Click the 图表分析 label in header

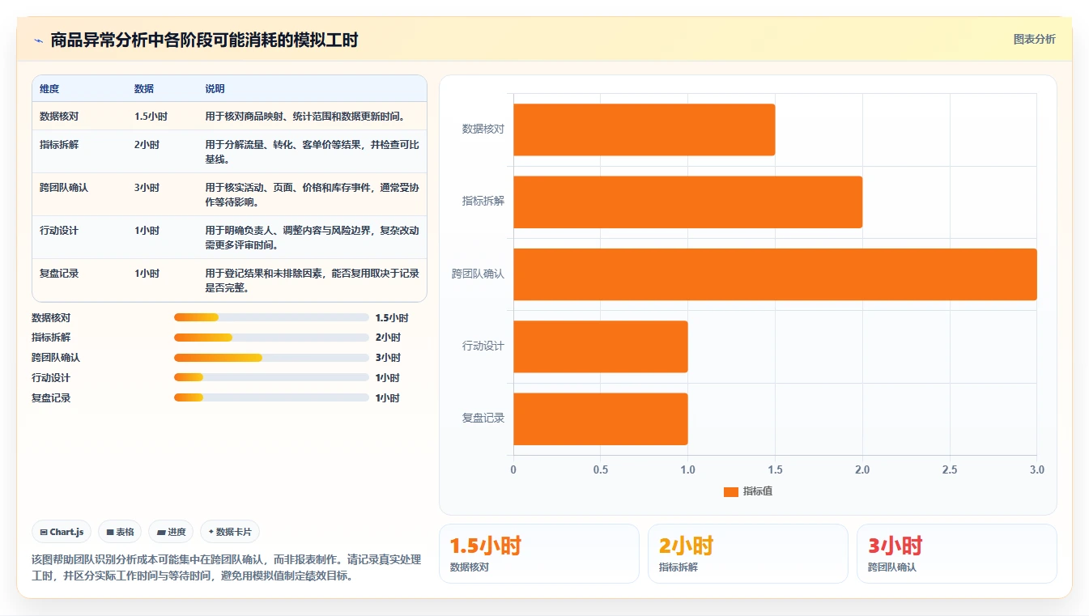pyautogui.click(x=1034, y=39)
